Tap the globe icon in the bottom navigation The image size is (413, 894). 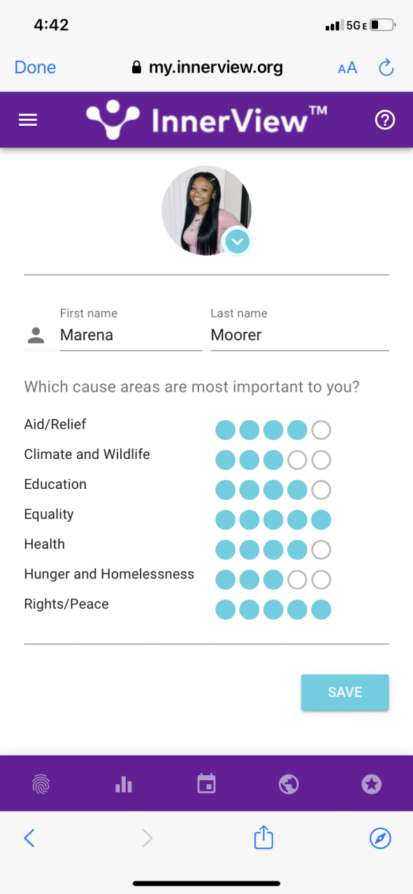(x=289, y=784)
